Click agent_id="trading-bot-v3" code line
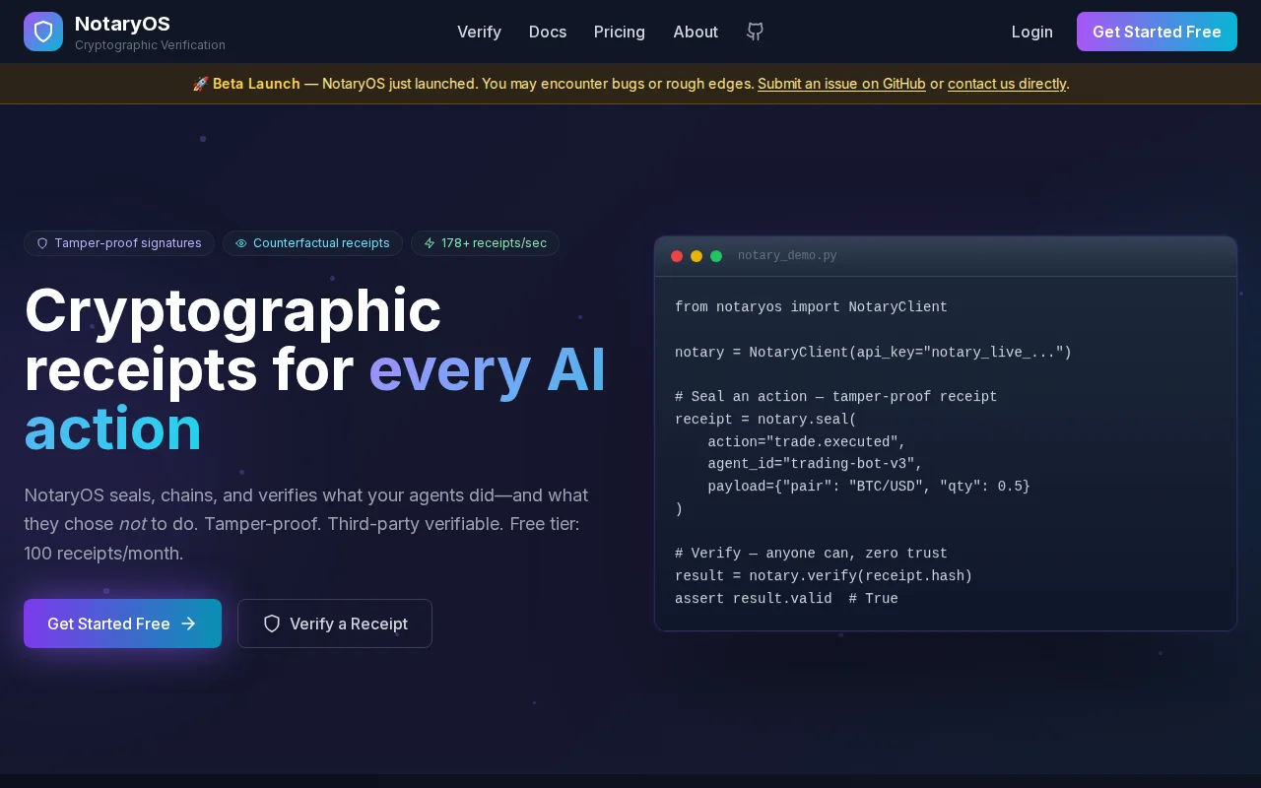Viewport: 1261px width, 788px height. pyautogui.click(x=815, y=464)
